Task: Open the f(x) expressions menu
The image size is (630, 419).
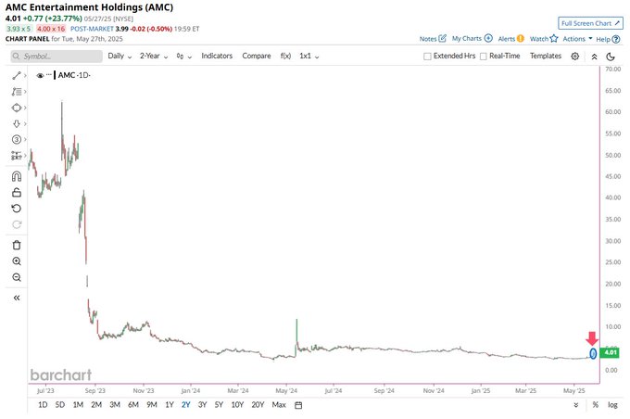Action: (285, 57)
